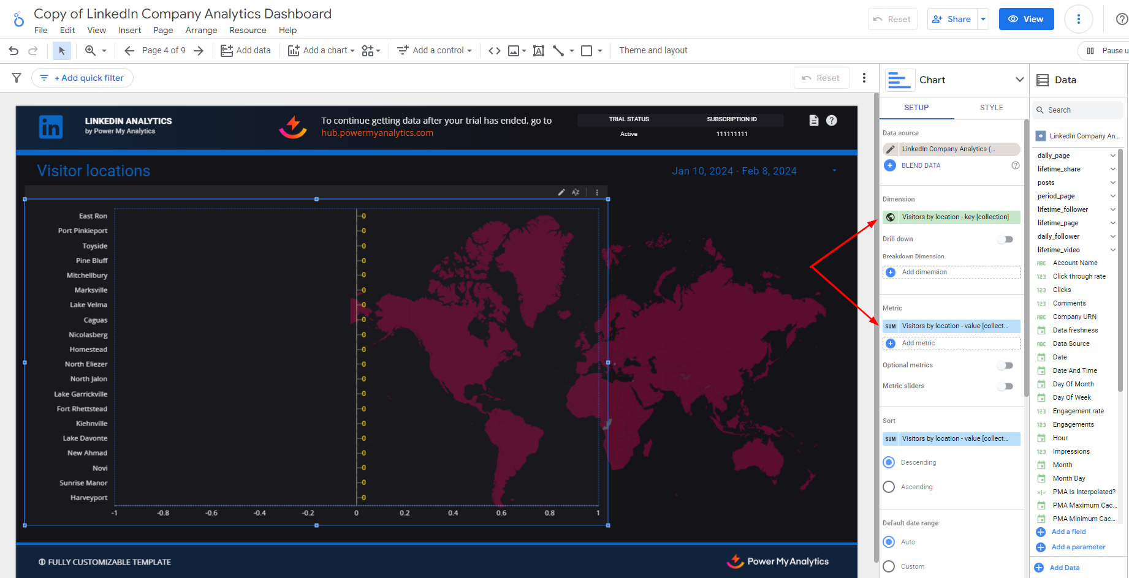The height and width of the screenshot is (578, 1129).
Task: Edit LinkedIn Company Analytics data source pencil
Action: 891,149
